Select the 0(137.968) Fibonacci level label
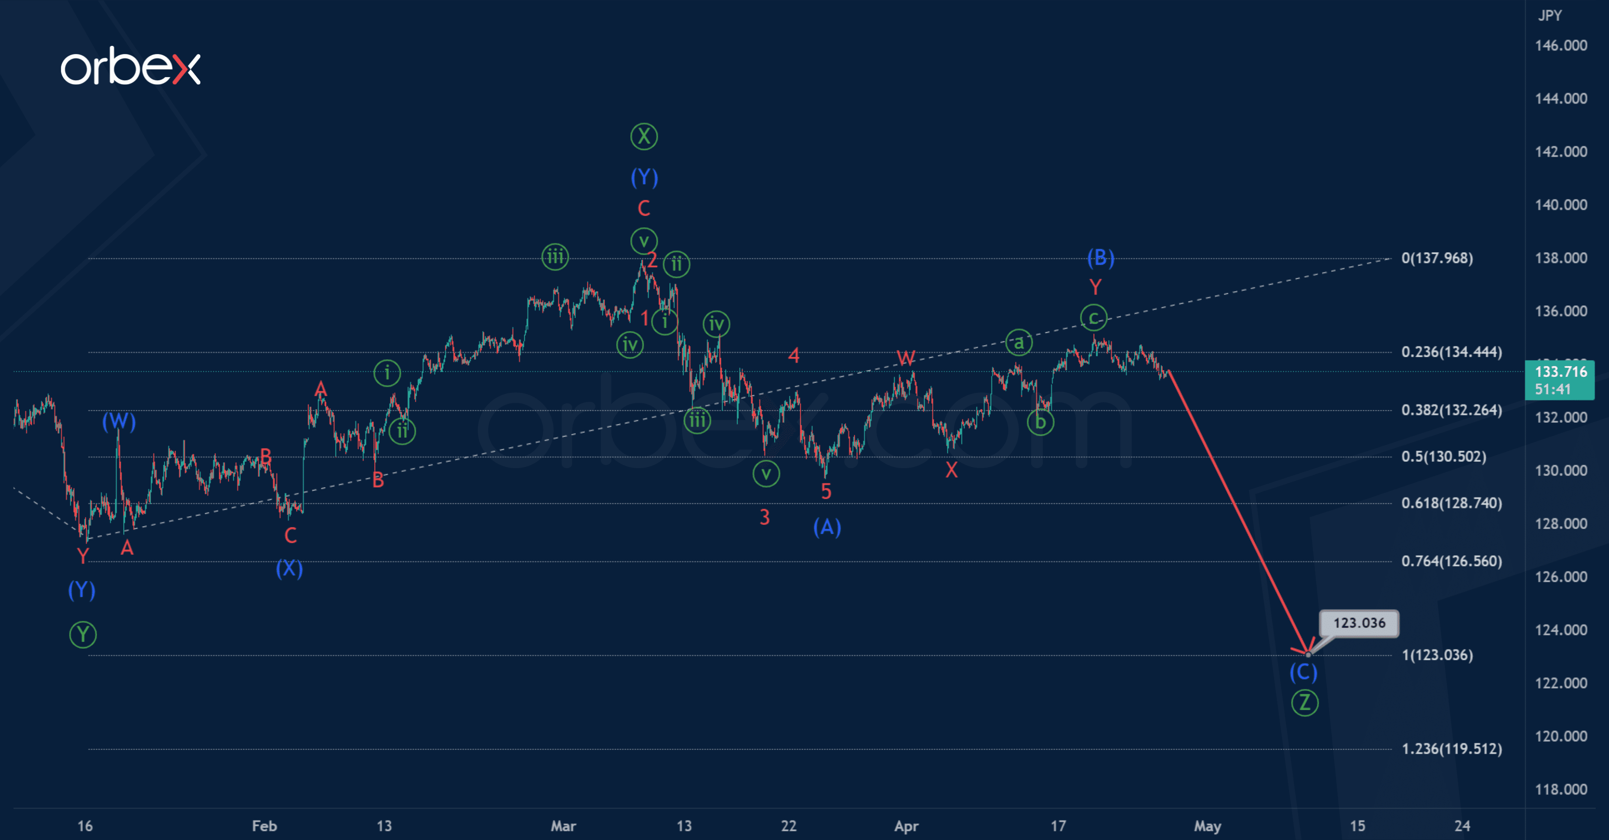1609x840 pixels. (x=1437, y=259)
